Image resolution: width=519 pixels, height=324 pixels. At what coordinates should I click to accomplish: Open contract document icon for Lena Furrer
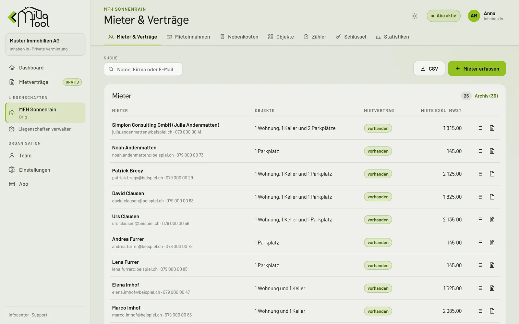tap(492, 265)
